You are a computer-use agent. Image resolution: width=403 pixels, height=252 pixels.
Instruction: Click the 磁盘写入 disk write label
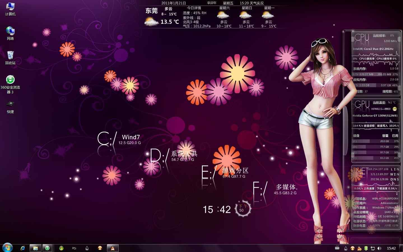382,126
